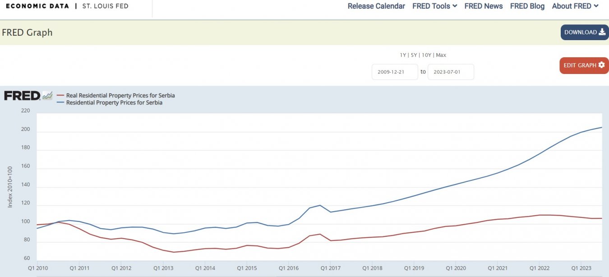
Task: Click the red Real Residential legend line
Action: point(60,96)
